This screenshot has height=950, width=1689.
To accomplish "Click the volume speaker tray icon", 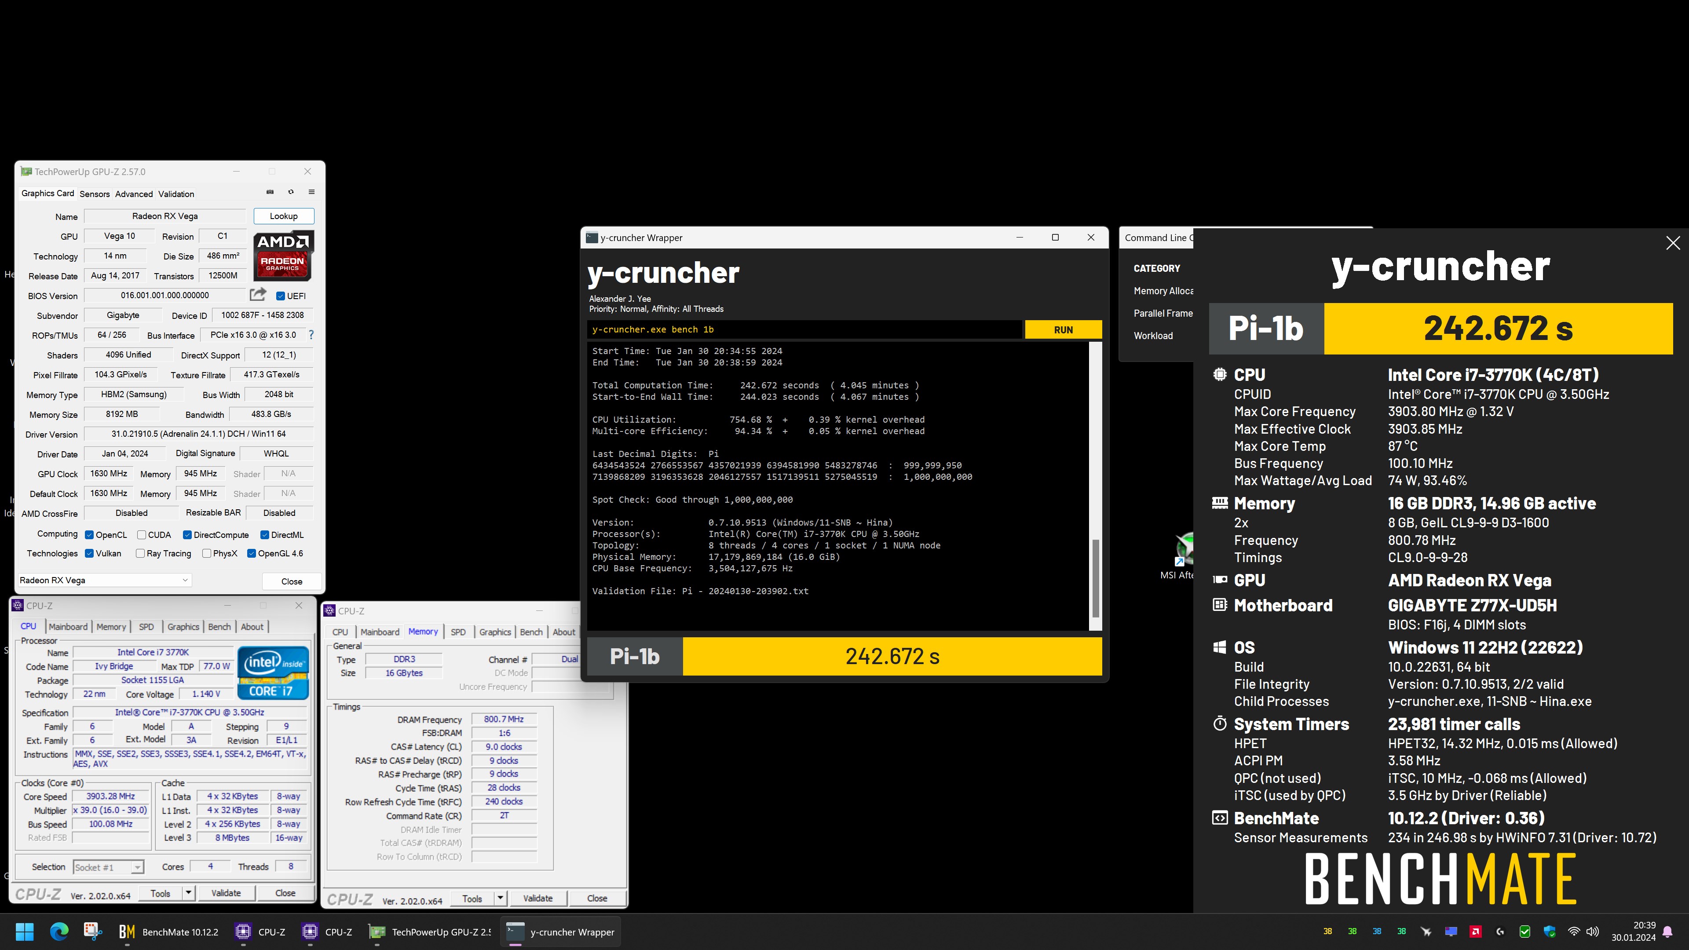I will coord(1593,932).
